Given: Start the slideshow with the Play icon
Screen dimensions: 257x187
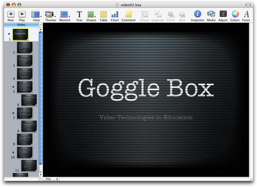Looking at the screenshot, I should (x=22, y=14).
